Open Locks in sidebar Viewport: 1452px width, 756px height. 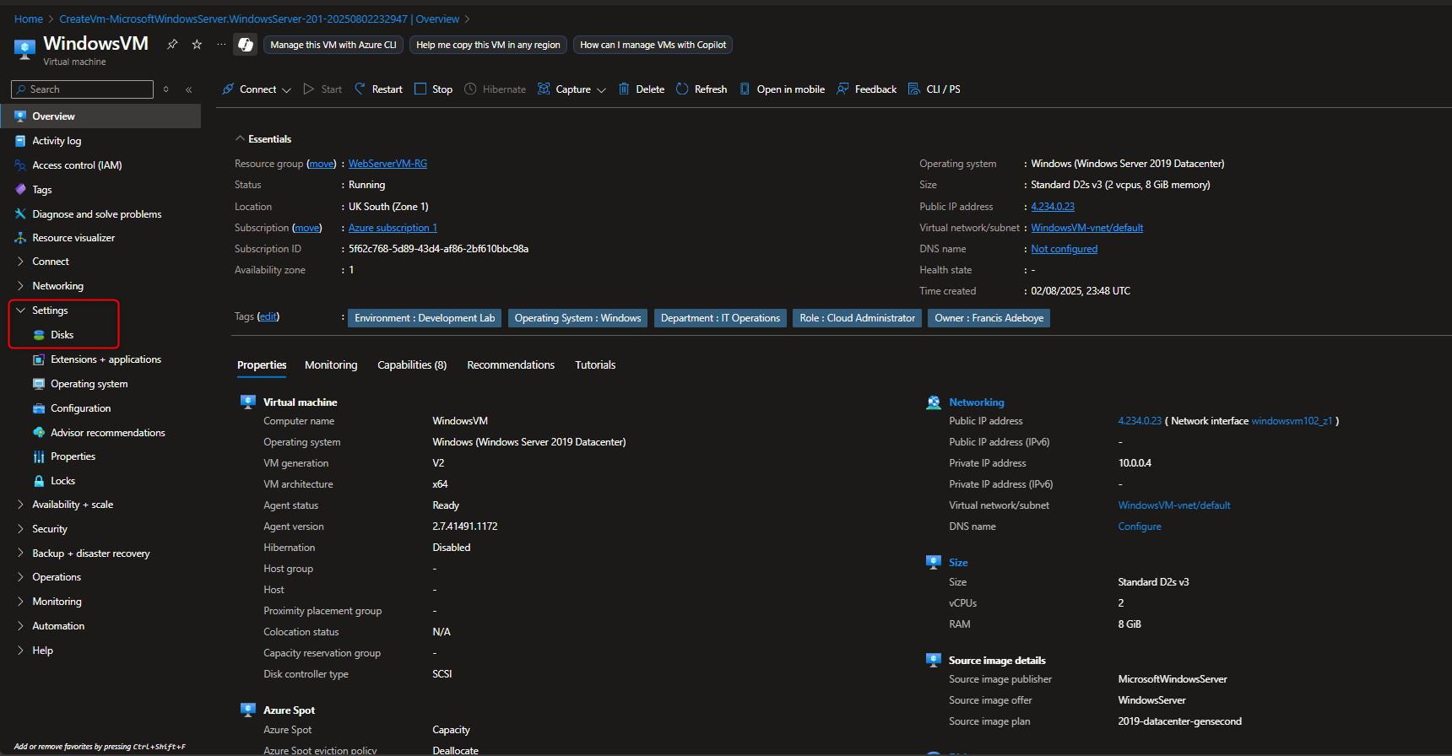point(62,481)
